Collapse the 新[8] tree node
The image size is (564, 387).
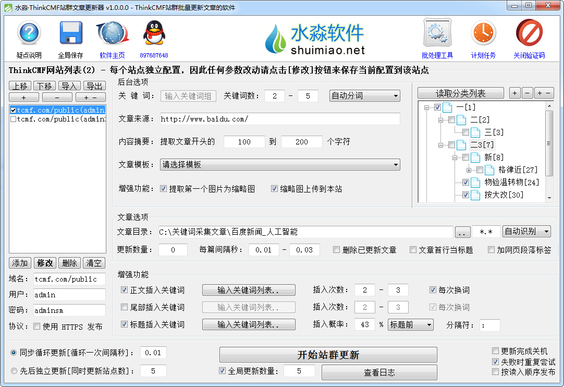pos(455,158)
